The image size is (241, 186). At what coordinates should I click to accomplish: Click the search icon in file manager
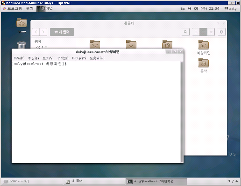point(185,32)
